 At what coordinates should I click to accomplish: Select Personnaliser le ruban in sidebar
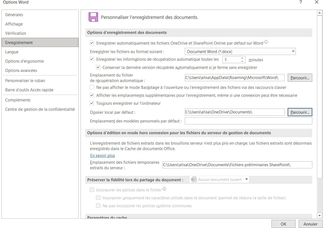point(25,81)
